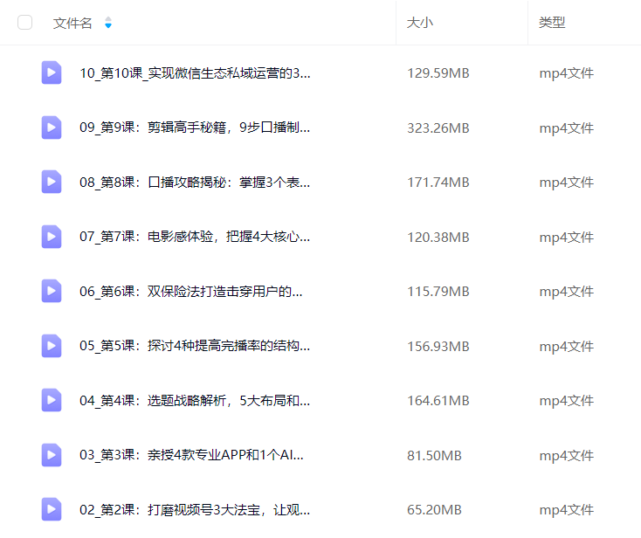The width and height of the screenshot is (641, 538).
Task: Select the 156.93MB size cell
Action: point(438,346)
